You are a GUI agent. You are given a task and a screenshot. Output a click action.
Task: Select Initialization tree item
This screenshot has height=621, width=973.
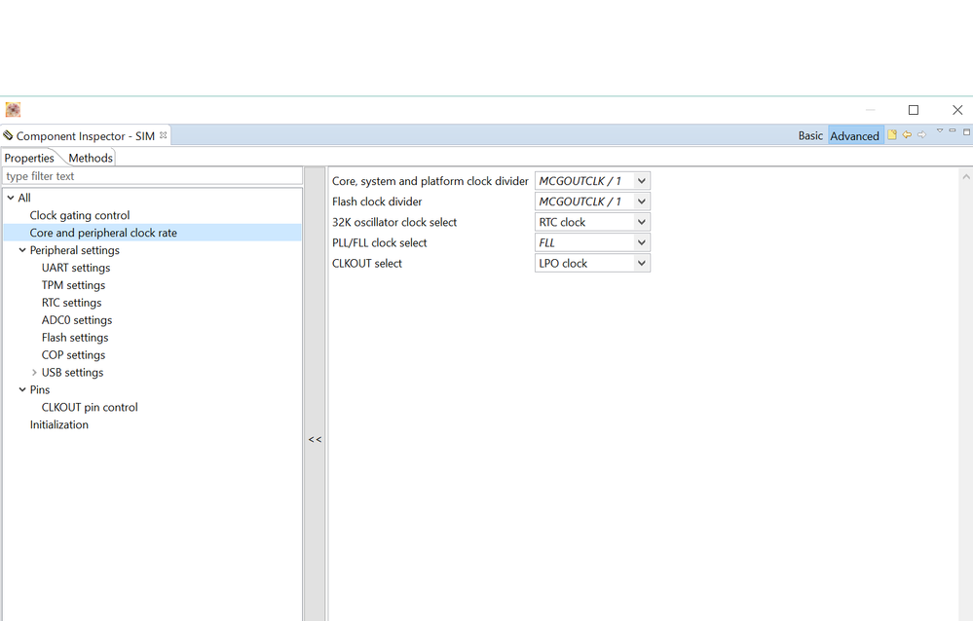[x=59, y=424]
